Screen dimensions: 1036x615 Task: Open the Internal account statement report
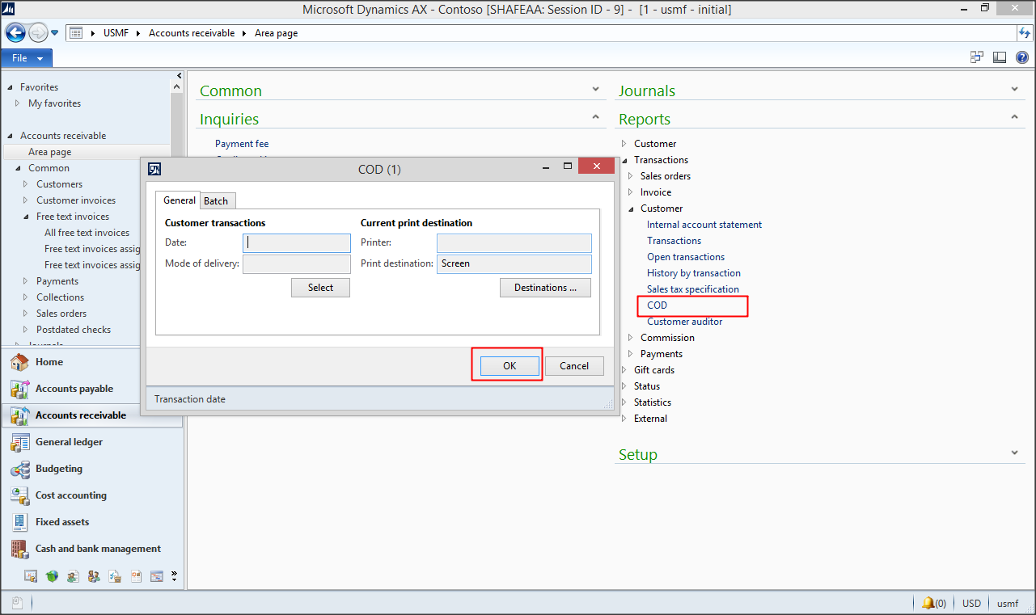coord(704,224)
